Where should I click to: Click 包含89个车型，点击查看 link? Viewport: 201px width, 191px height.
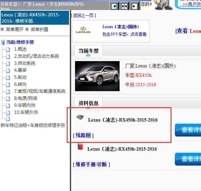tap(124, 34)
